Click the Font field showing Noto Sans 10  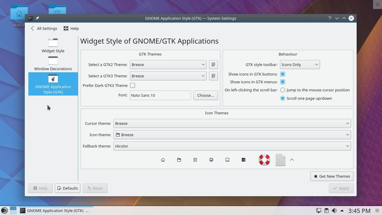point(160,95)
